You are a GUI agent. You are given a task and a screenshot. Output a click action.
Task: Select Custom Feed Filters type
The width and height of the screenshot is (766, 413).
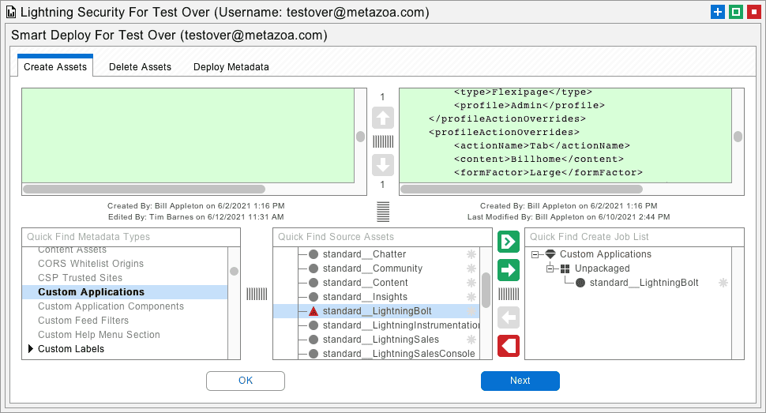coord(83,321)
